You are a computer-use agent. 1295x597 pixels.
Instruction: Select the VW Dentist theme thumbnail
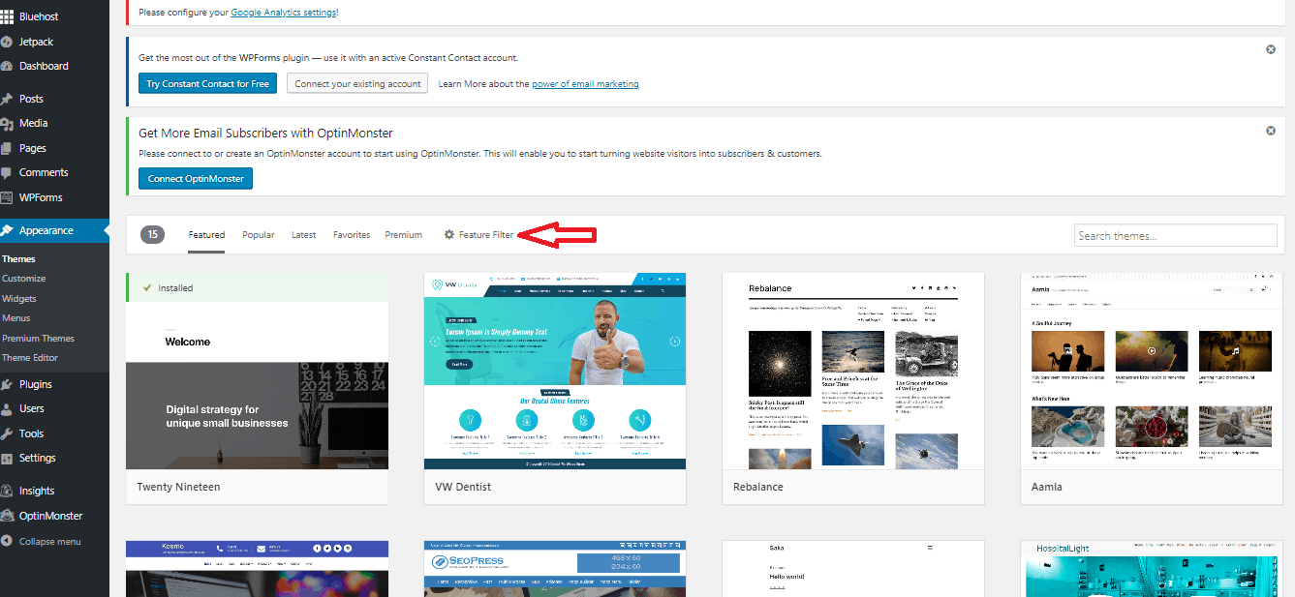click(555, 371)
